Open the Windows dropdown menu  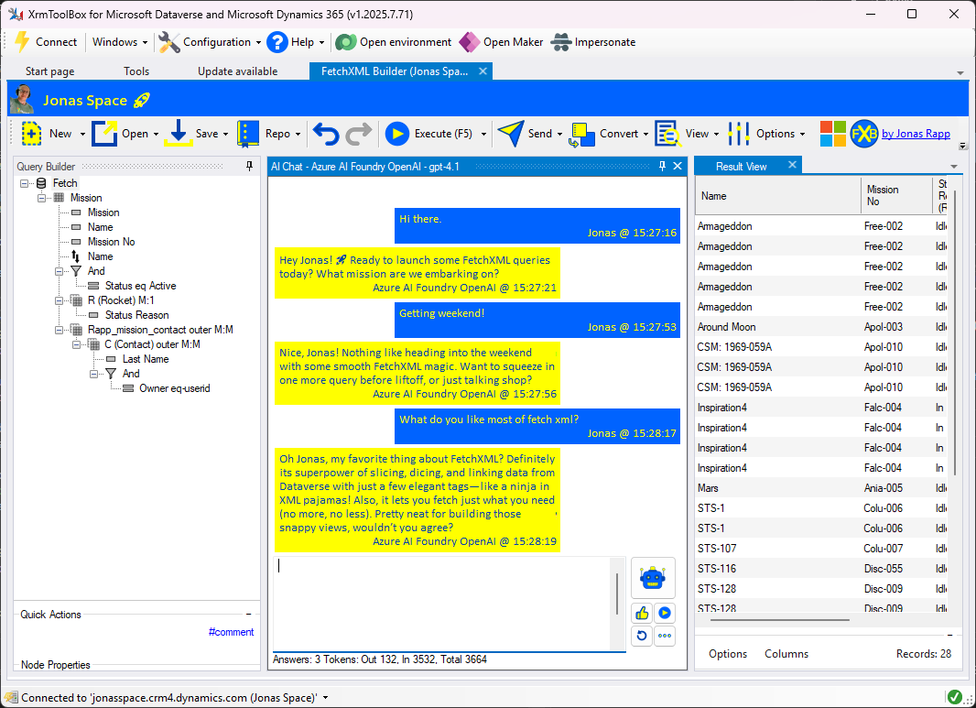pos(120,42)
